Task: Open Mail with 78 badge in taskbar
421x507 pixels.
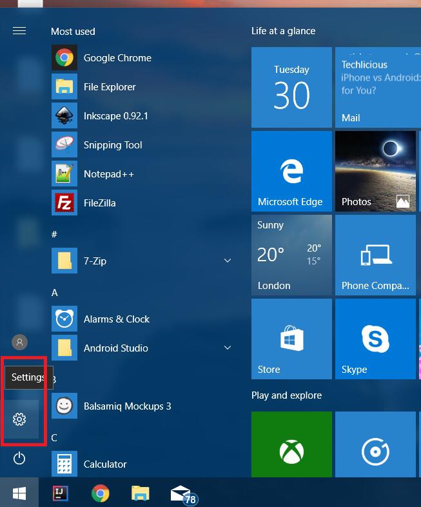Action: click(184, 495)
